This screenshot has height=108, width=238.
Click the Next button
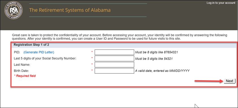pyautogui.click(x=230, y=81)
